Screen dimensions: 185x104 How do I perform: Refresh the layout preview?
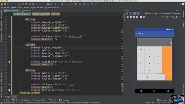tap(127, 14)
